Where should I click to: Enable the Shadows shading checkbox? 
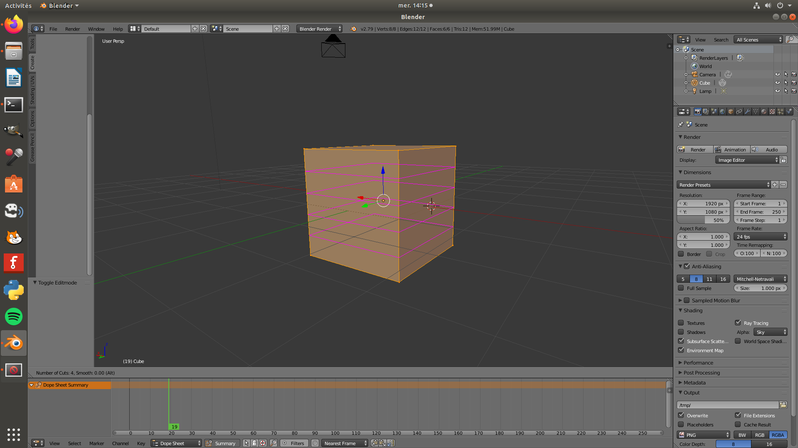click(x=681, y=332)
